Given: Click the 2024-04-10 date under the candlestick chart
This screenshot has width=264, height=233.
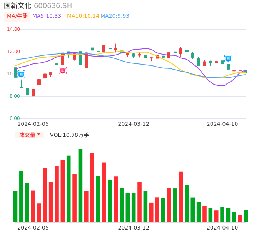Looking at the screenshot, I should click(222, 124).
